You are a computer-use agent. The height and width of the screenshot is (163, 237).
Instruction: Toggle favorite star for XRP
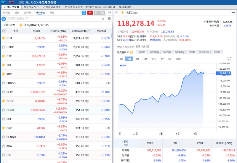3,74
